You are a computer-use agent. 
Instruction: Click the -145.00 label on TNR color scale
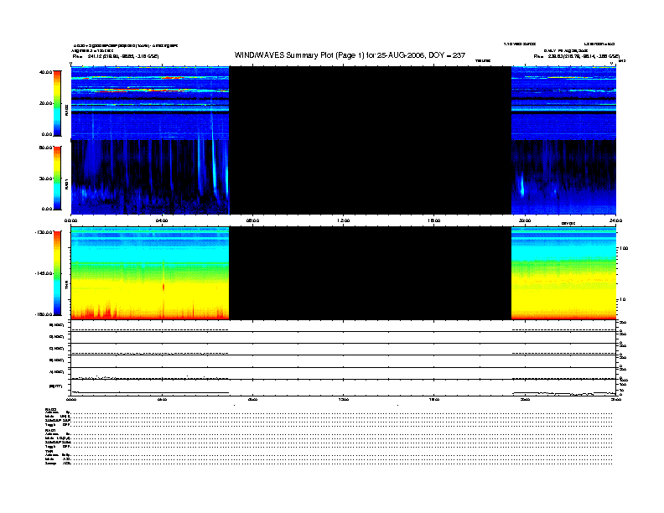(44, 273)
